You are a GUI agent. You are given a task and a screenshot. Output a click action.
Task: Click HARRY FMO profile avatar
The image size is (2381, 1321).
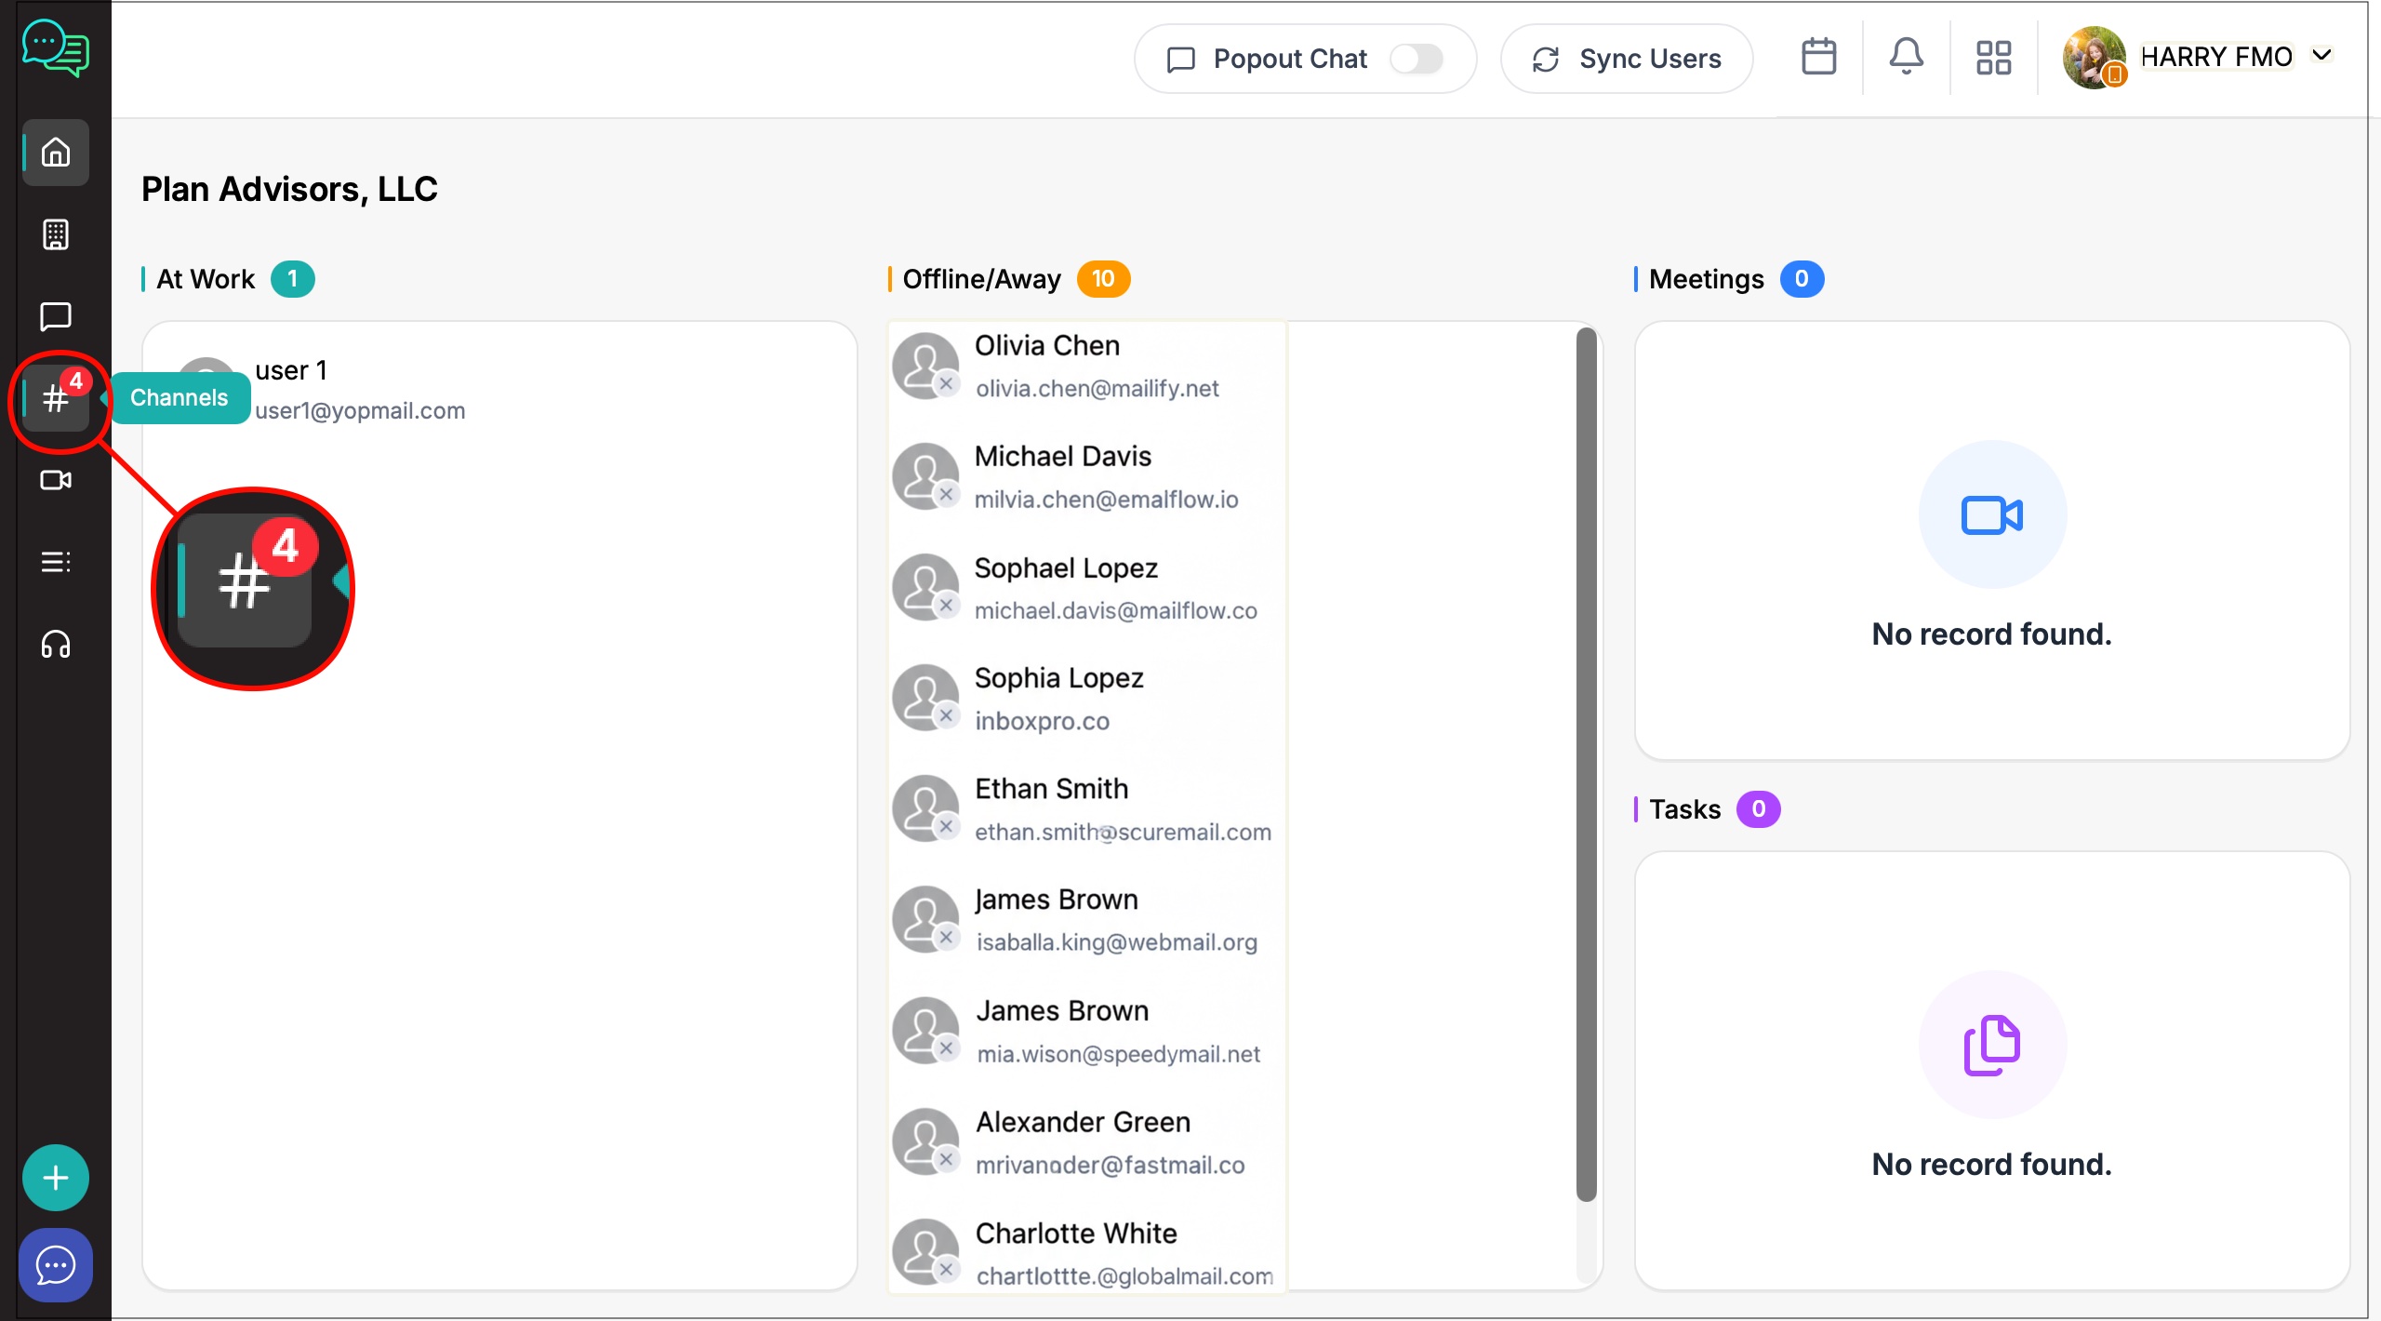(2093, 58)
